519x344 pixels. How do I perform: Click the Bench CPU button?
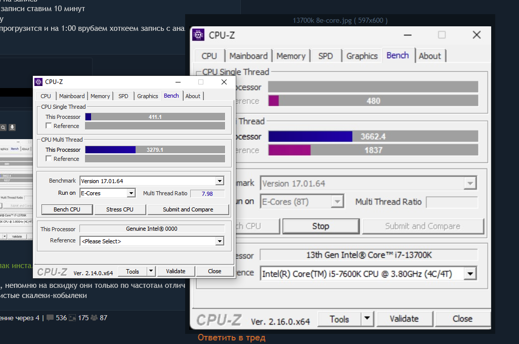pyautogui.click(x=67, y=209)
